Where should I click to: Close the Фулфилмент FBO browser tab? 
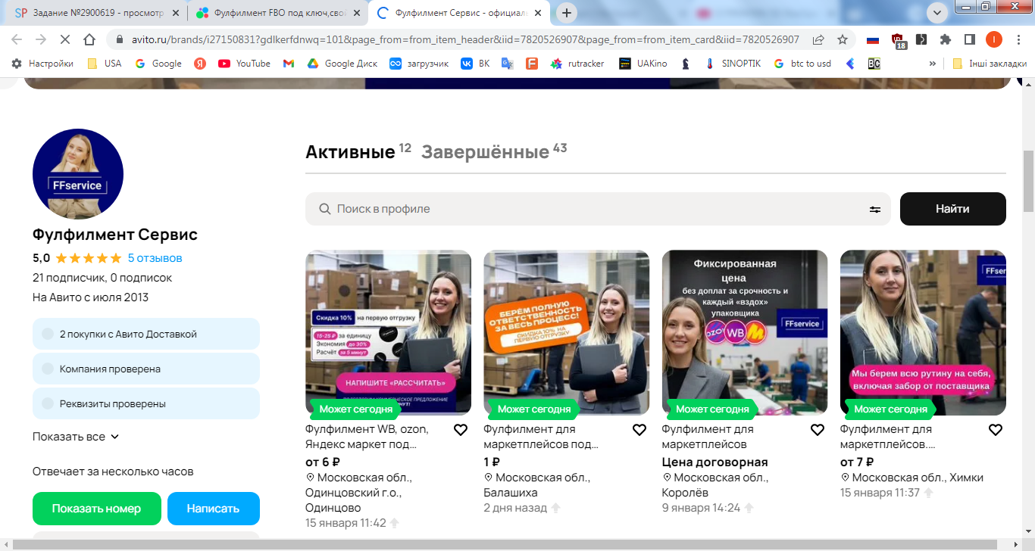356,13
